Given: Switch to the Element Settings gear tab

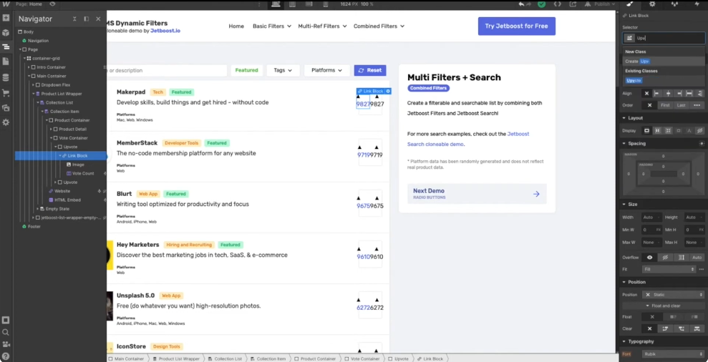Looking at the screenshot, I should click(652, 4).
